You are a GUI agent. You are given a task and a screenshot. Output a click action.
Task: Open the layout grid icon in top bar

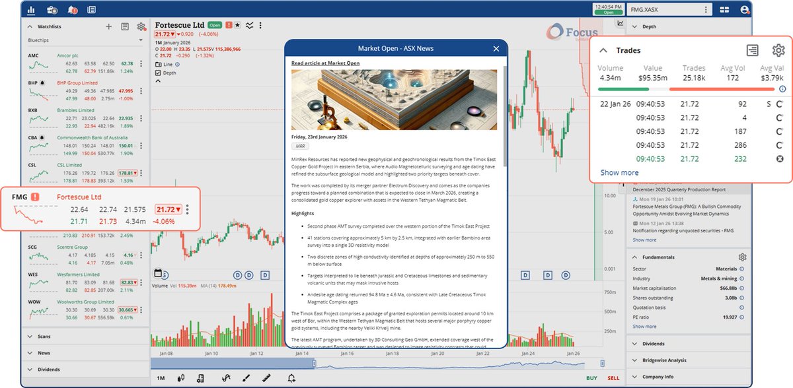click(x=725, y=10)
